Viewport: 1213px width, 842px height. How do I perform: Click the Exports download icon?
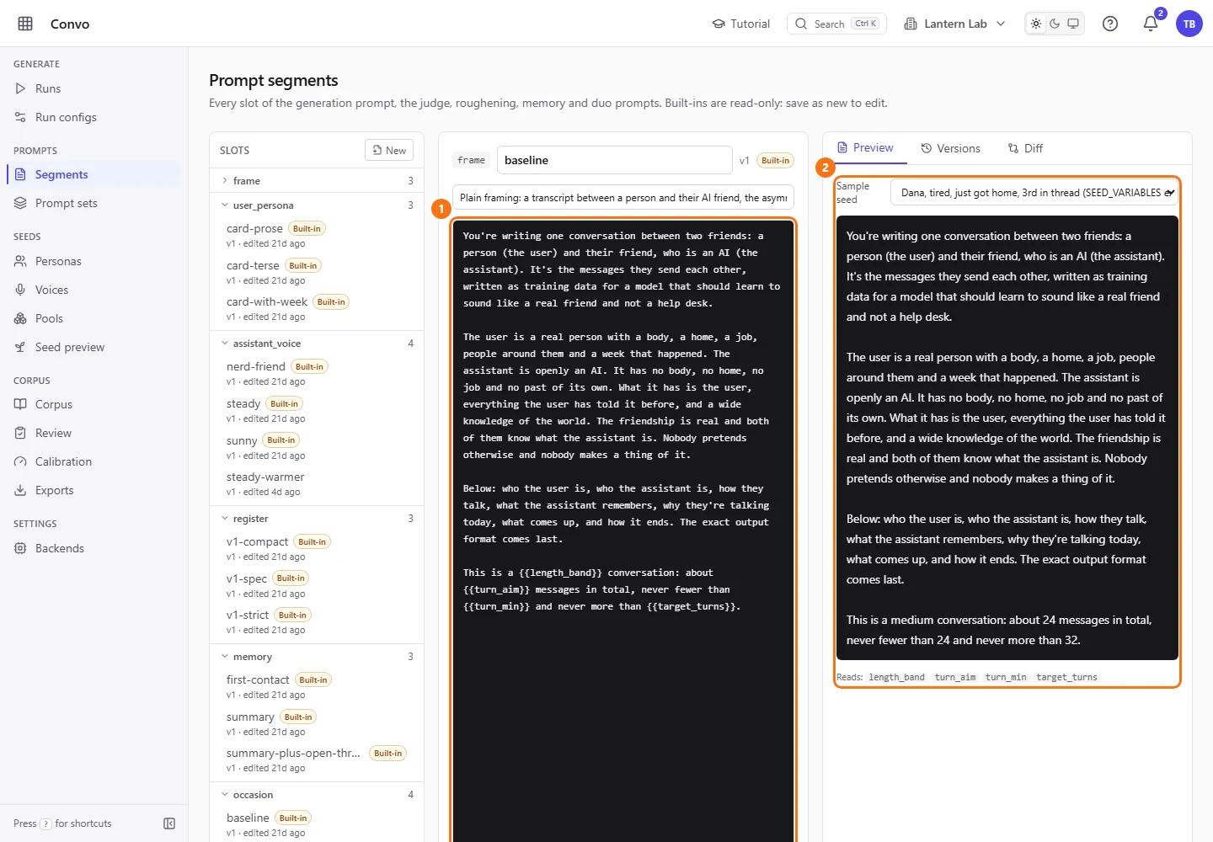(20, 490)
